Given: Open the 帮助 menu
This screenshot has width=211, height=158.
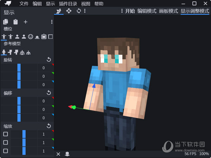Looking at the screenshot, I should coord(99,4).
